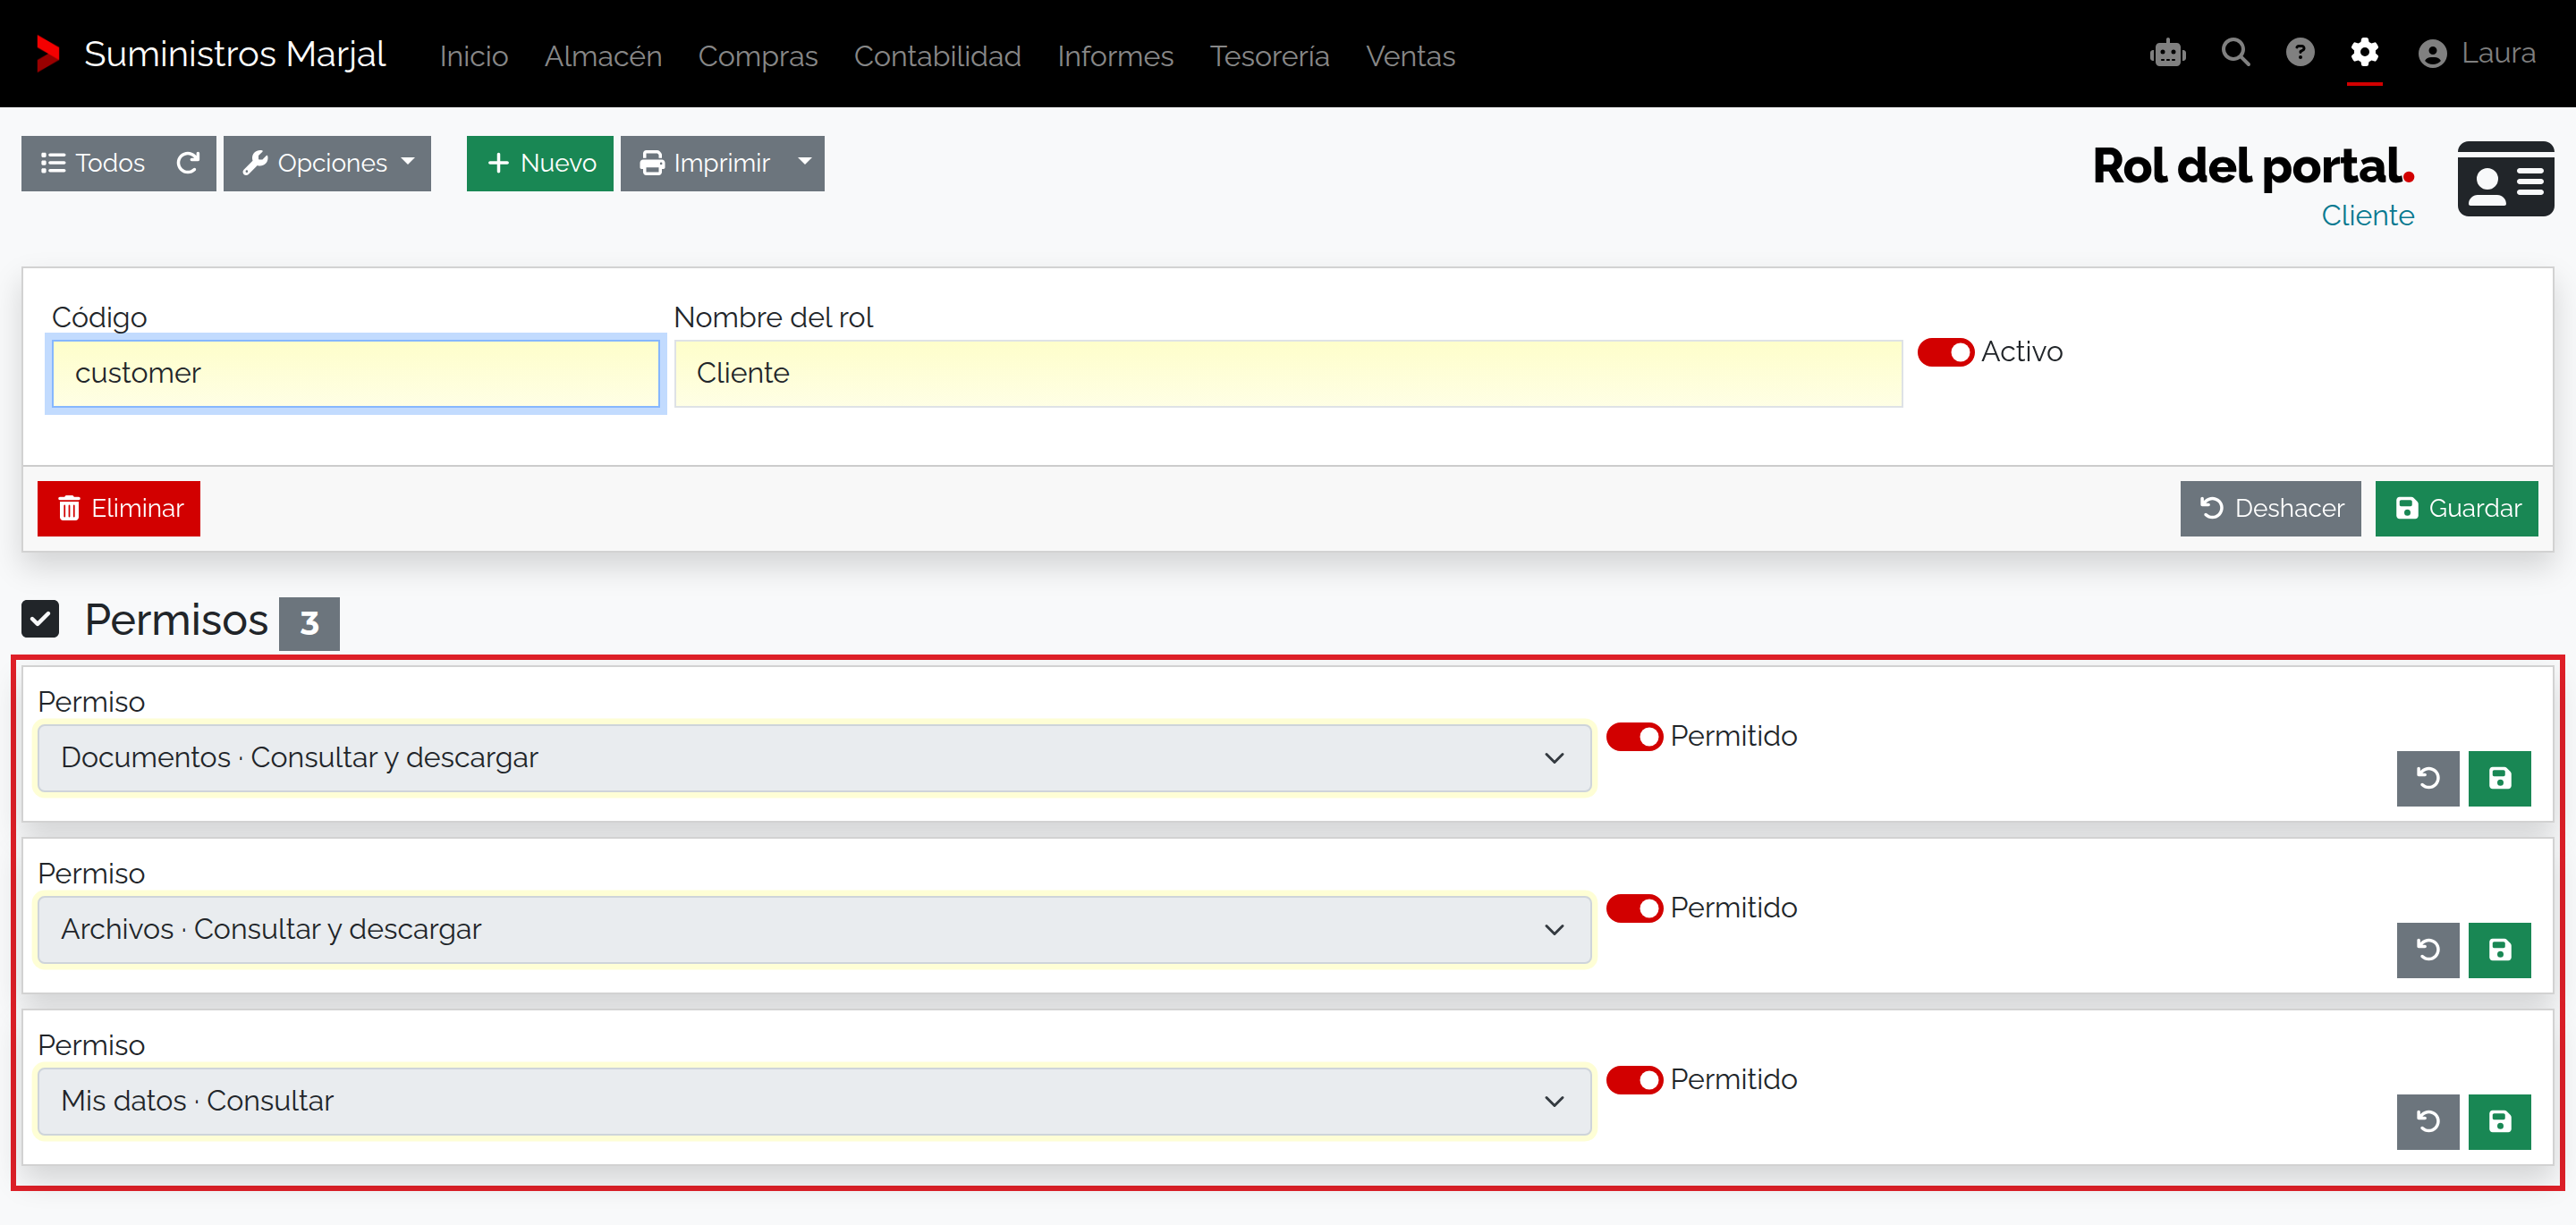
Task: Undo changes on Archivos permission row
Action: pyautogui.click(x=2427, y=950)
